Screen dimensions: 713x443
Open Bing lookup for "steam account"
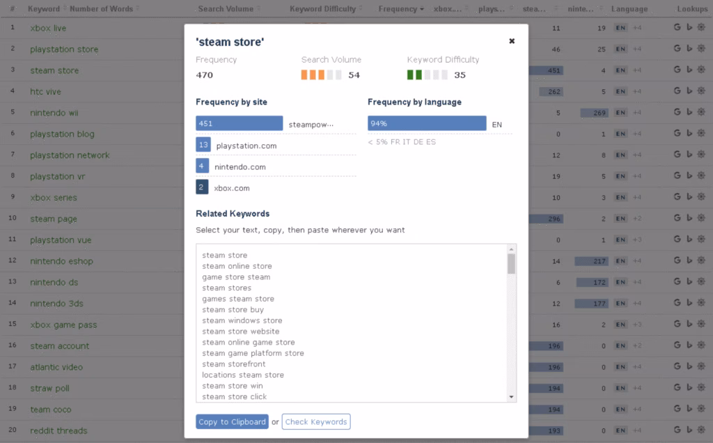[689, 345]
